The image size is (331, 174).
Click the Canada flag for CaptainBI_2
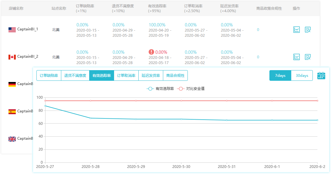(x=12, y=57)
